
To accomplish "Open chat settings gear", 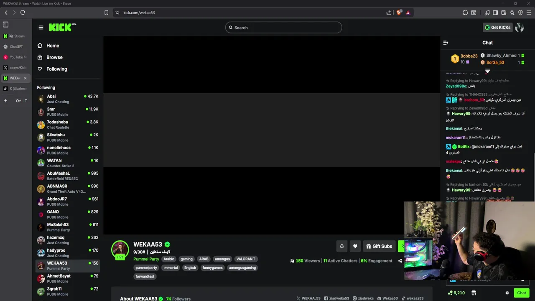I will click(507, 293).
